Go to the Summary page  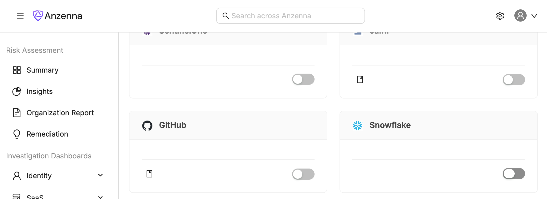[x=42, y=70]
